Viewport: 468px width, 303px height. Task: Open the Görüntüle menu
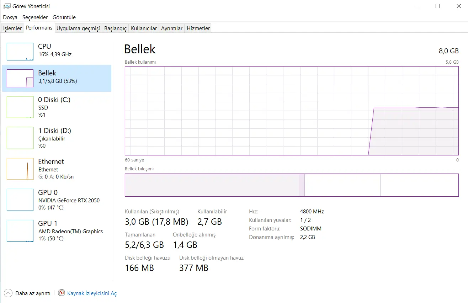64,17
